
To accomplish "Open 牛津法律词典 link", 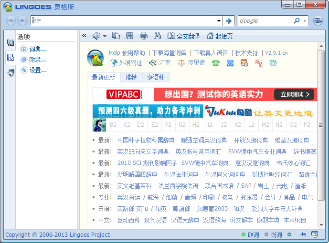I will 181,174.
